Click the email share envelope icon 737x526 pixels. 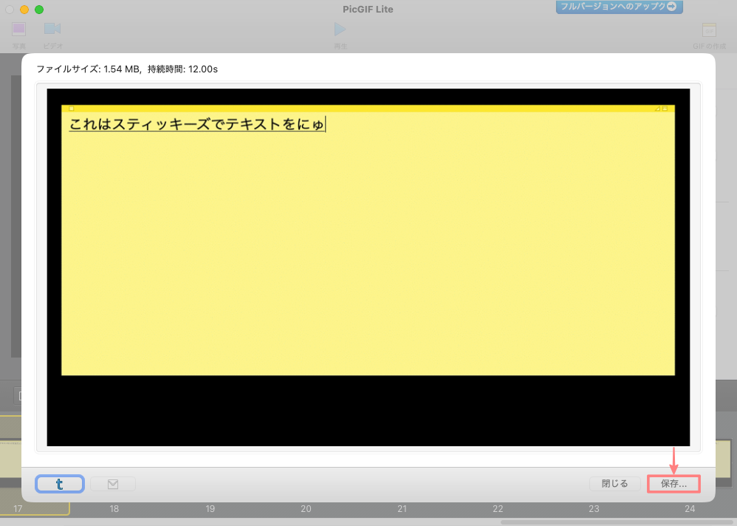tap(113, 484)
